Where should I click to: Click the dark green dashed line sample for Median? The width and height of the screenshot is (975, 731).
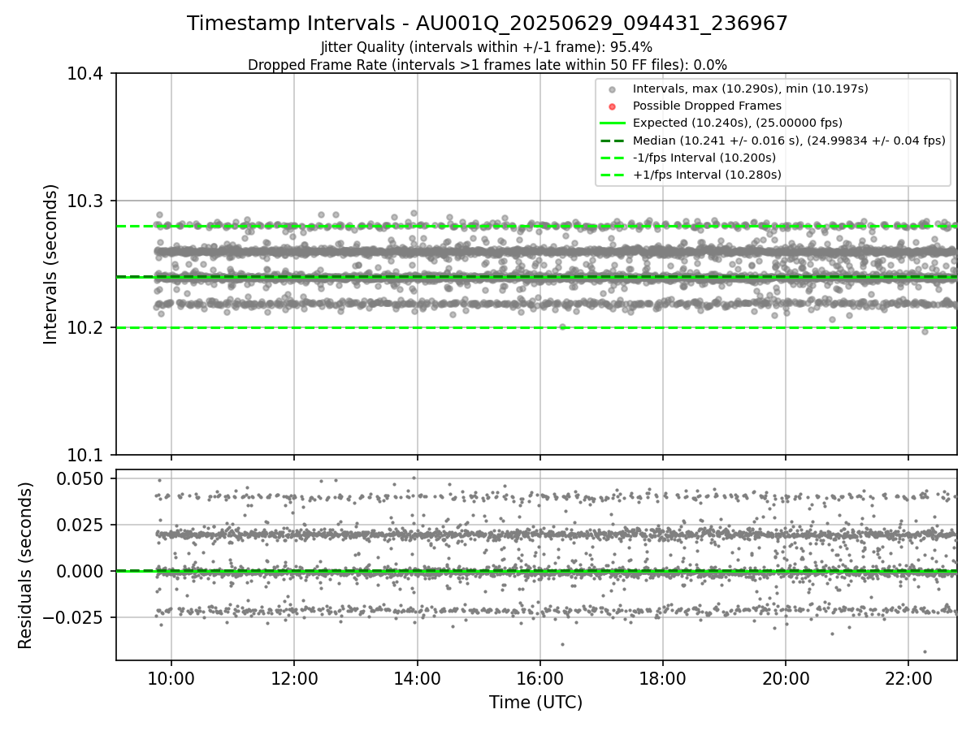[x=613, y=141]
